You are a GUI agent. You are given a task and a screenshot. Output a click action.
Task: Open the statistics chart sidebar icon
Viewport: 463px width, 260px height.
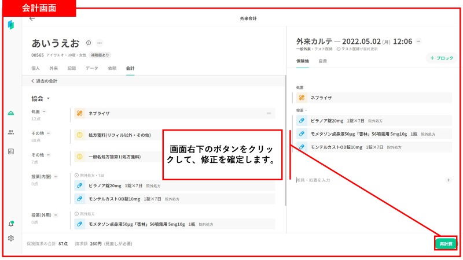click(x=11, y=151)
